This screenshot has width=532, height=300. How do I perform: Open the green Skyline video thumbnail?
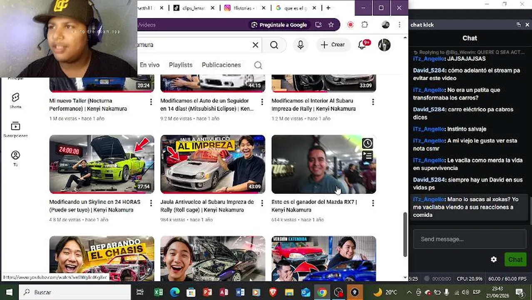(x=102, y=164)
